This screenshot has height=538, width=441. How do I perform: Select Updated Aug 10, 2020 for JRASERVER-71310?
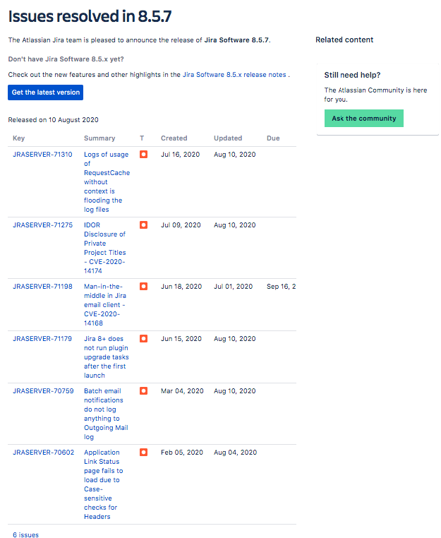(x=234, y=155)
